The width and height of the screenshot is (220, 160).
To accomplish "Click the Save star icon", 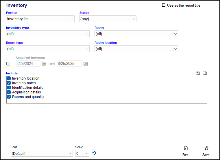I will point(206,148).
